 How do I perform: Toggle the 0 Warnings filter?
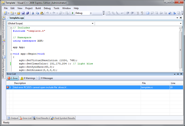(28, 78)
